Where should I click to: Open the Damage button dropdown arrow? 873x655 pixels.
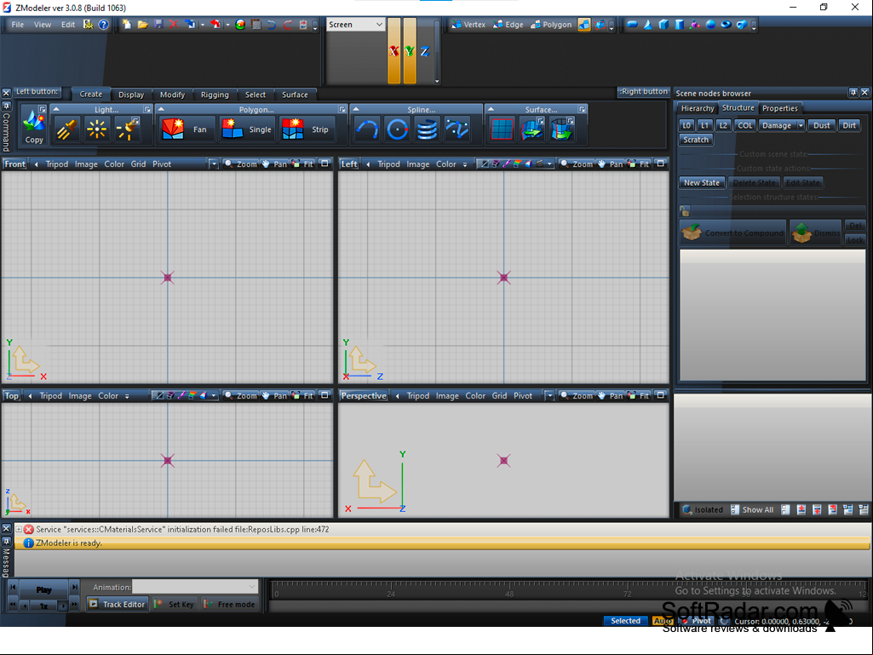point(801,125)
